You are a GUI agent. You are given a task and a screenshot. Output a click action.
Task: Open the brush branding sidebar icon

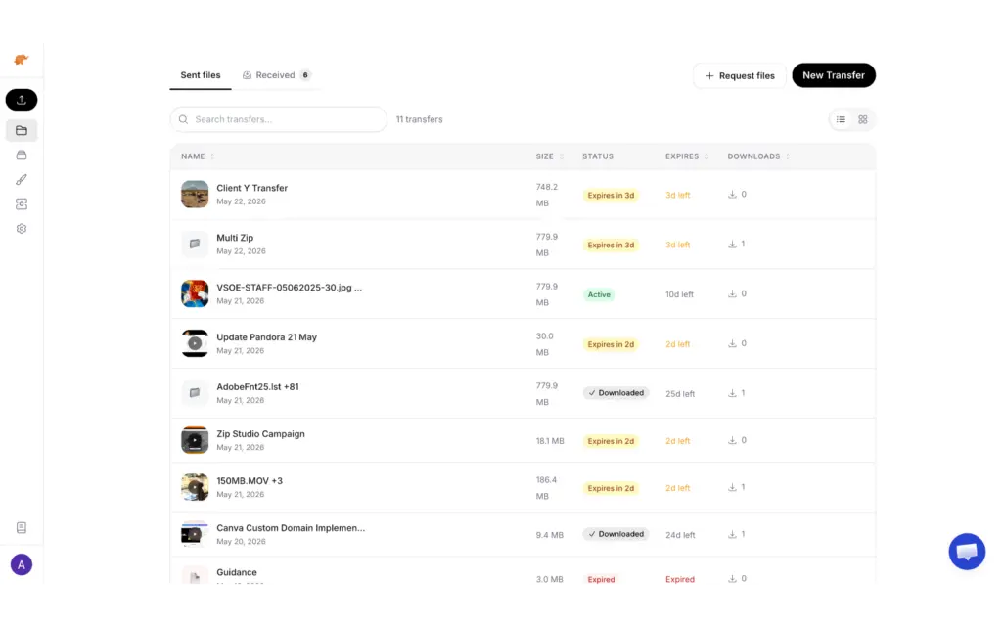(x=22, y=180)
